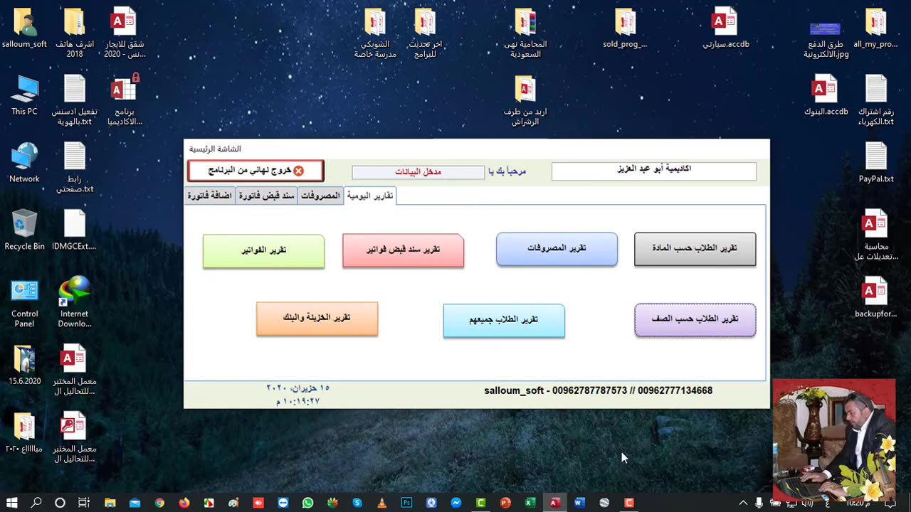The image size is (911, 512).
Task: Open PowerPoint from the taskbar
Action: 505,503
